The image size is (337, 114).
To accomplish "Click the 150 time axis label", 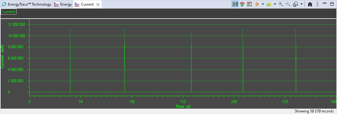I will [183, 101].
